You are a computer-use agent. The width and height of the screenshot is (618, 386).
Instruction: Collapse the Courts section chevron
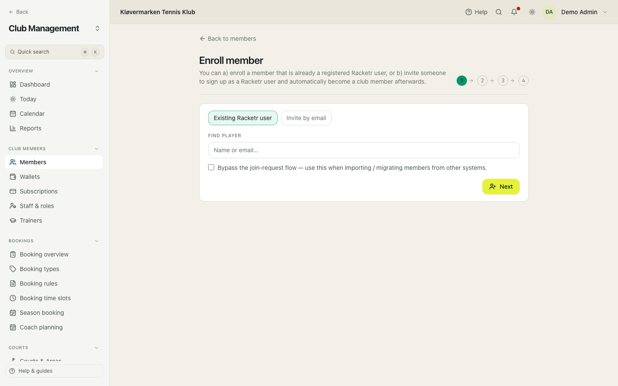(x=97, y=348)
